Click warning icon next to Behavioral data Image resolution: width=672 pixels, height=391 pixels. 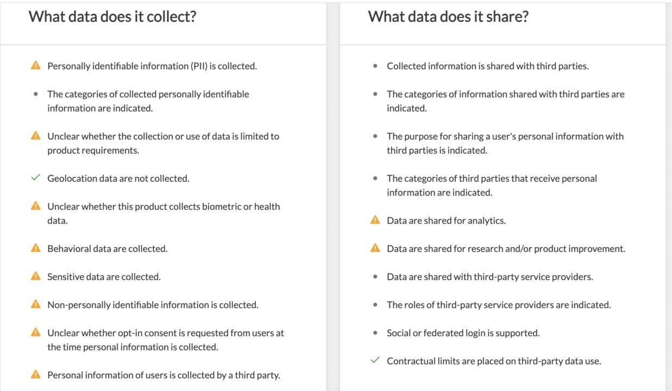coord(36,248)
